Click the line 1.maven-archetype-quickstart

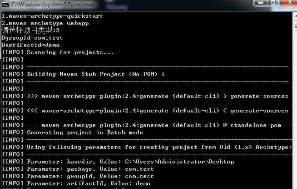pos(52,16)
